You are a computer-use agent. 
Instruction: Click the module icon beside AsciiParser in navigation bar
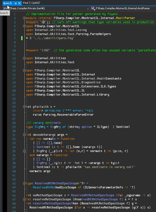click(x=93, y=8)
